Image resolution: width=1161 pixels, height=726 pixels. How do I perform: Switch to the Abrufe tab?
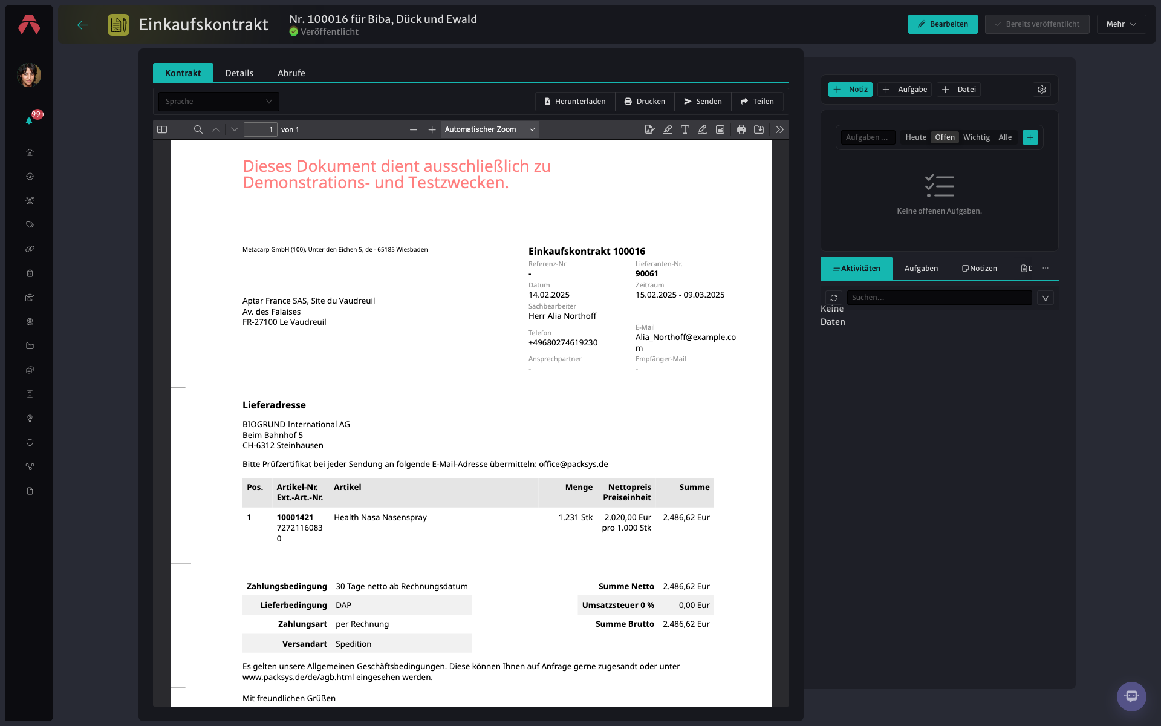(291, 73)
